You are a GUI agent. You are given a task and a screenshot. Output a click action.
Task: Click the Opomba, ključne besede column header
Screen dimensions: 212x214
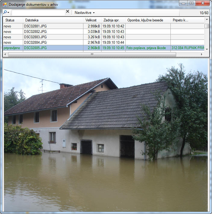tap(148, 20)
